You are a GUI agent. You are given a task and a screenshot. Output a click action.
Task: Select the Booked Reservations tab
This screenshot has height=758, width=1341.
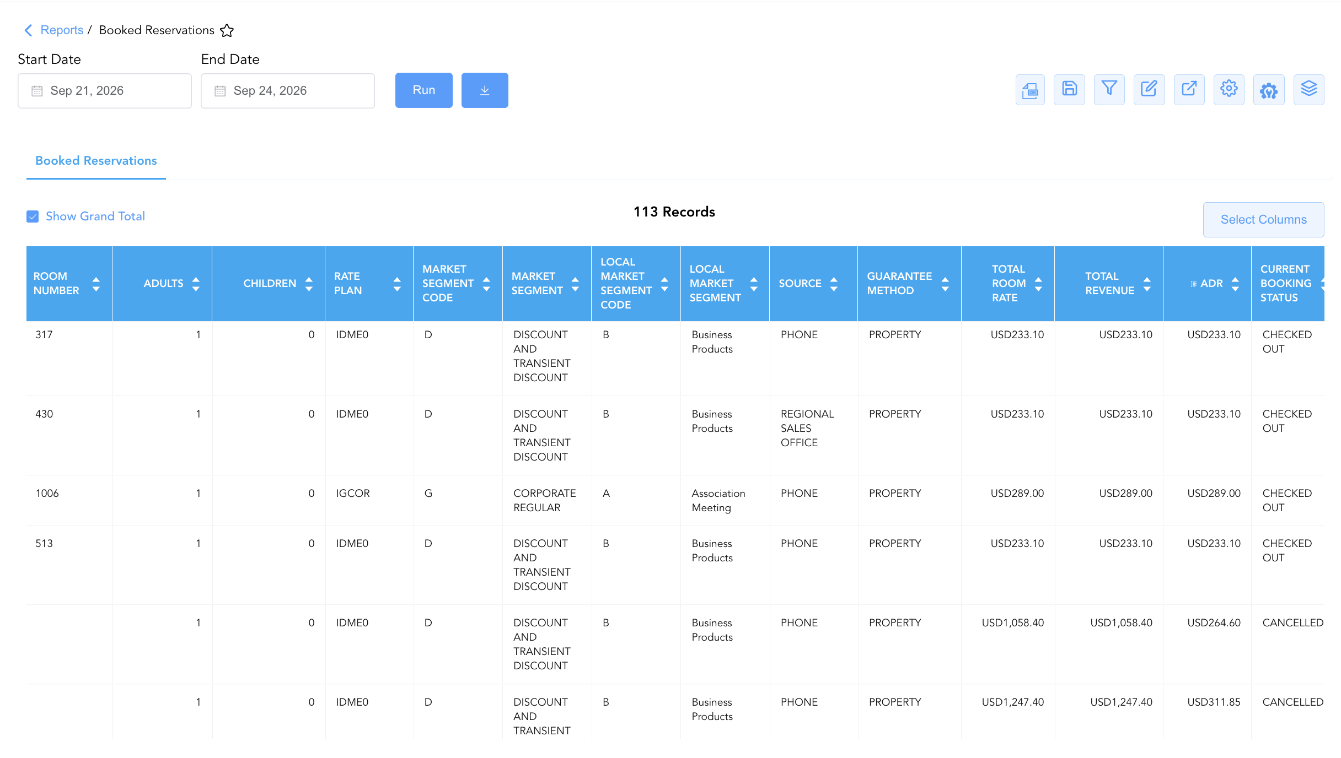coord(96,161)
